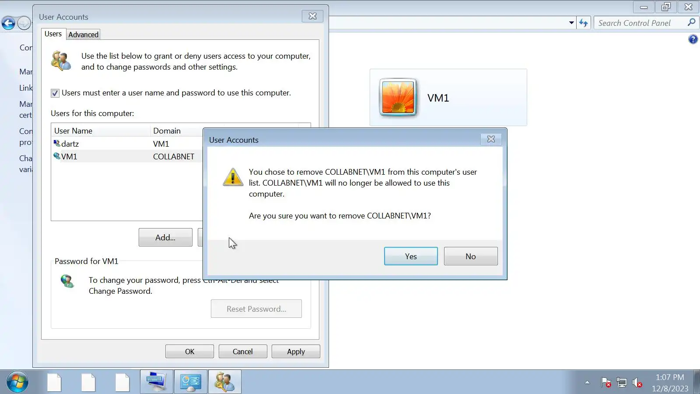This screenshot has width=700, height=394.
Task: Switch to the Advanced tab
Action: coord(83,35)
